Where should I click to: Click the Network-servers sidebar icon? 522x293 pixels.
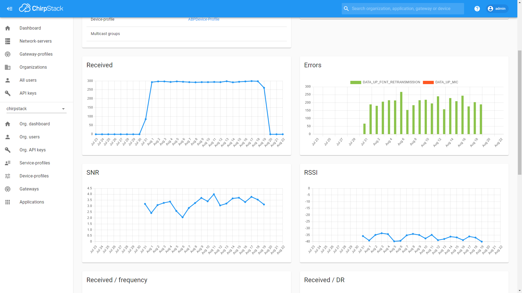coord(8,41)
